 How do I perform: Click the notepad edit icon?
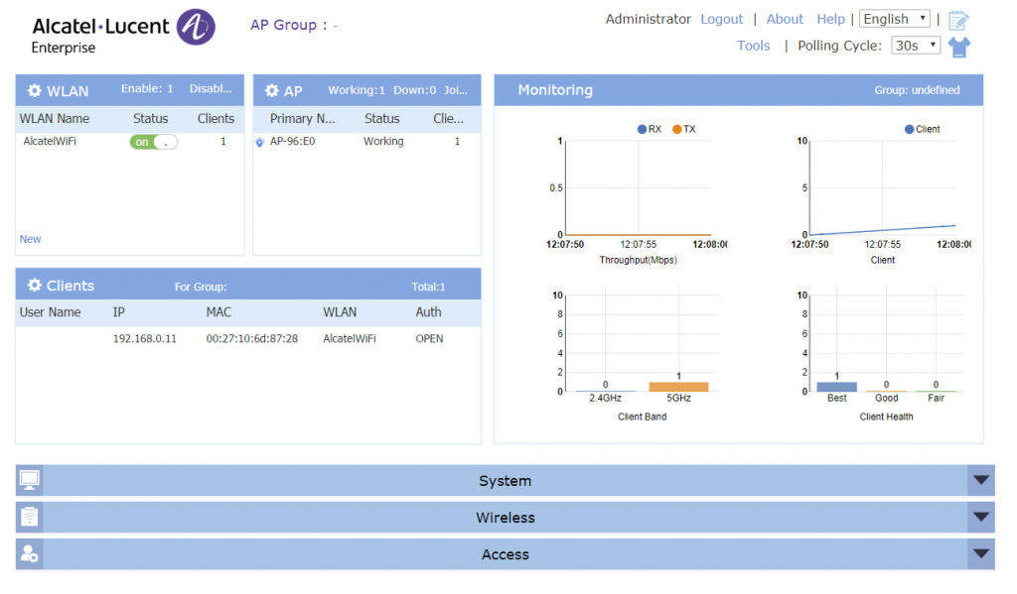[958, 20]
